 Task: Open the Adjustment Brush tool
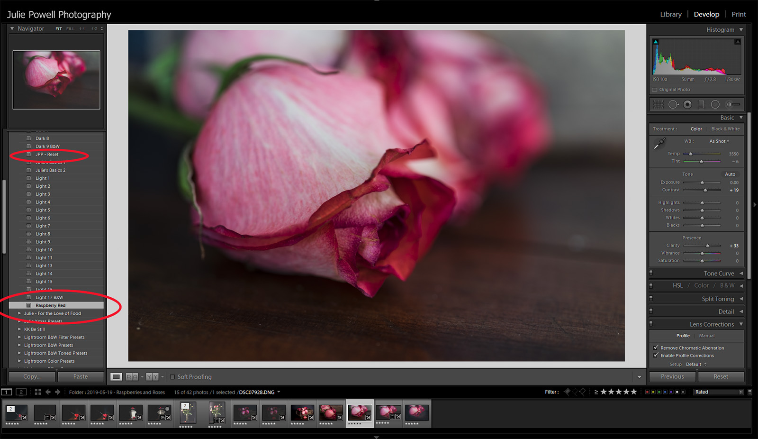(x=732, y=104)
